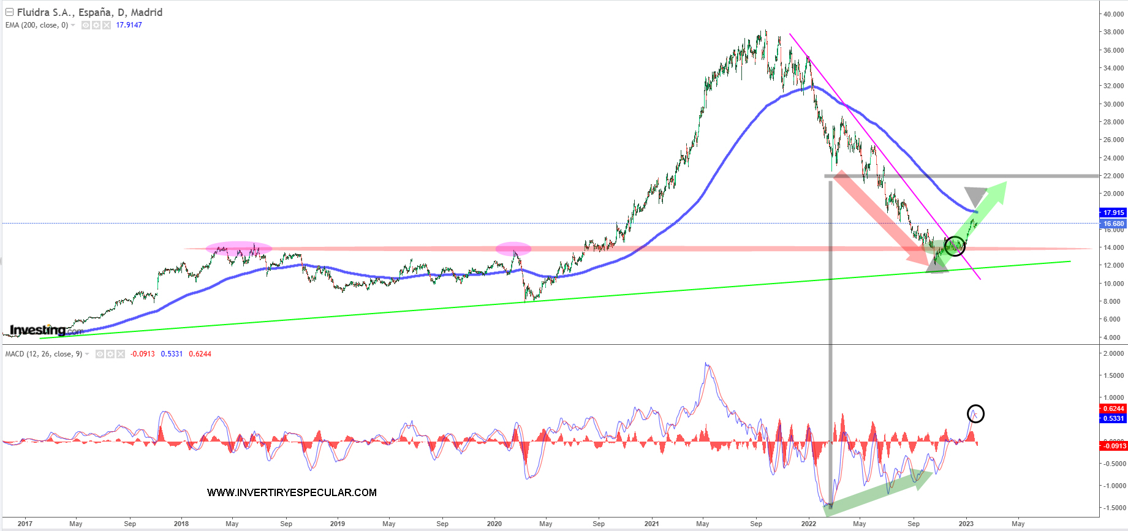
Task: Hide the EMA 200 indicator with eye icon
Action: pos(86,25)
